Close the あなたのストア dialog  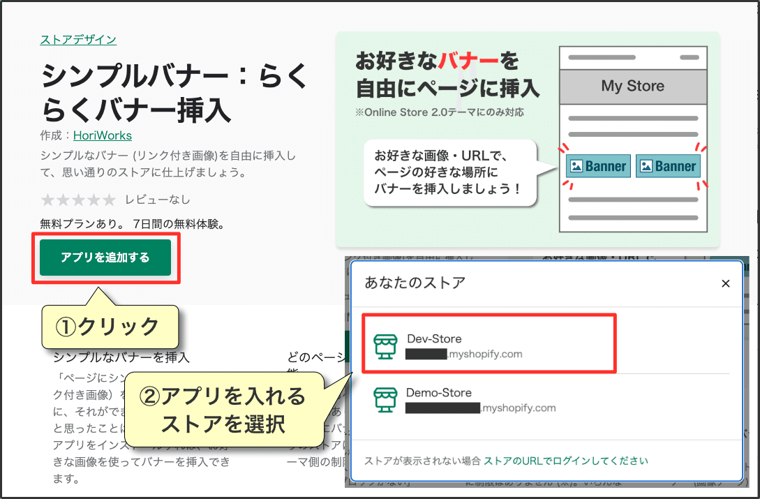point(726,283)
